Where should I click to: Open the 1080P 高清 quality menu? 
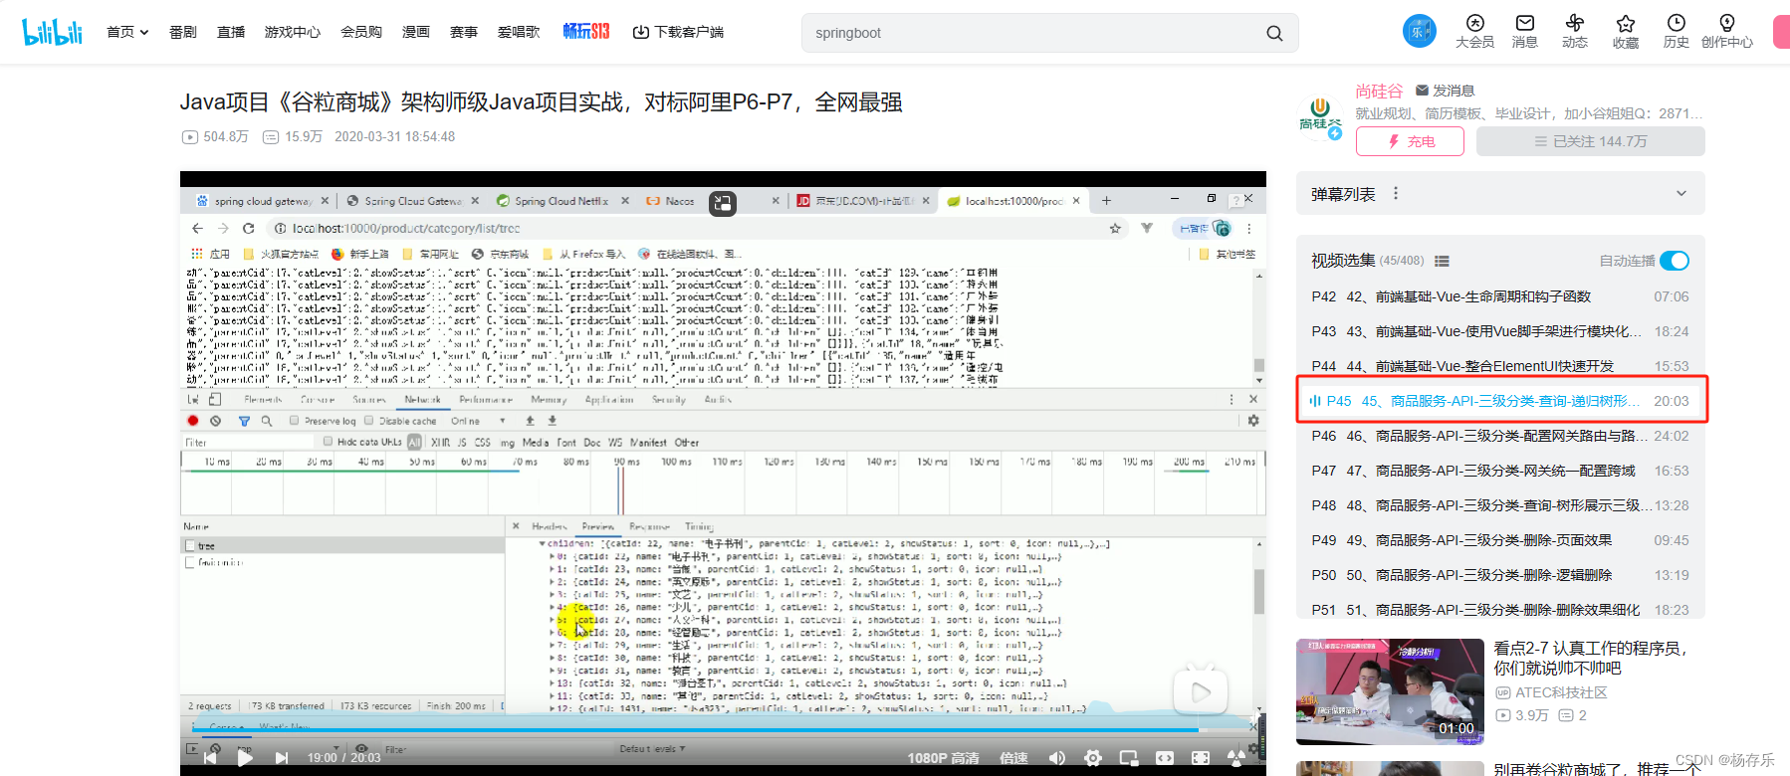(943, 758)
